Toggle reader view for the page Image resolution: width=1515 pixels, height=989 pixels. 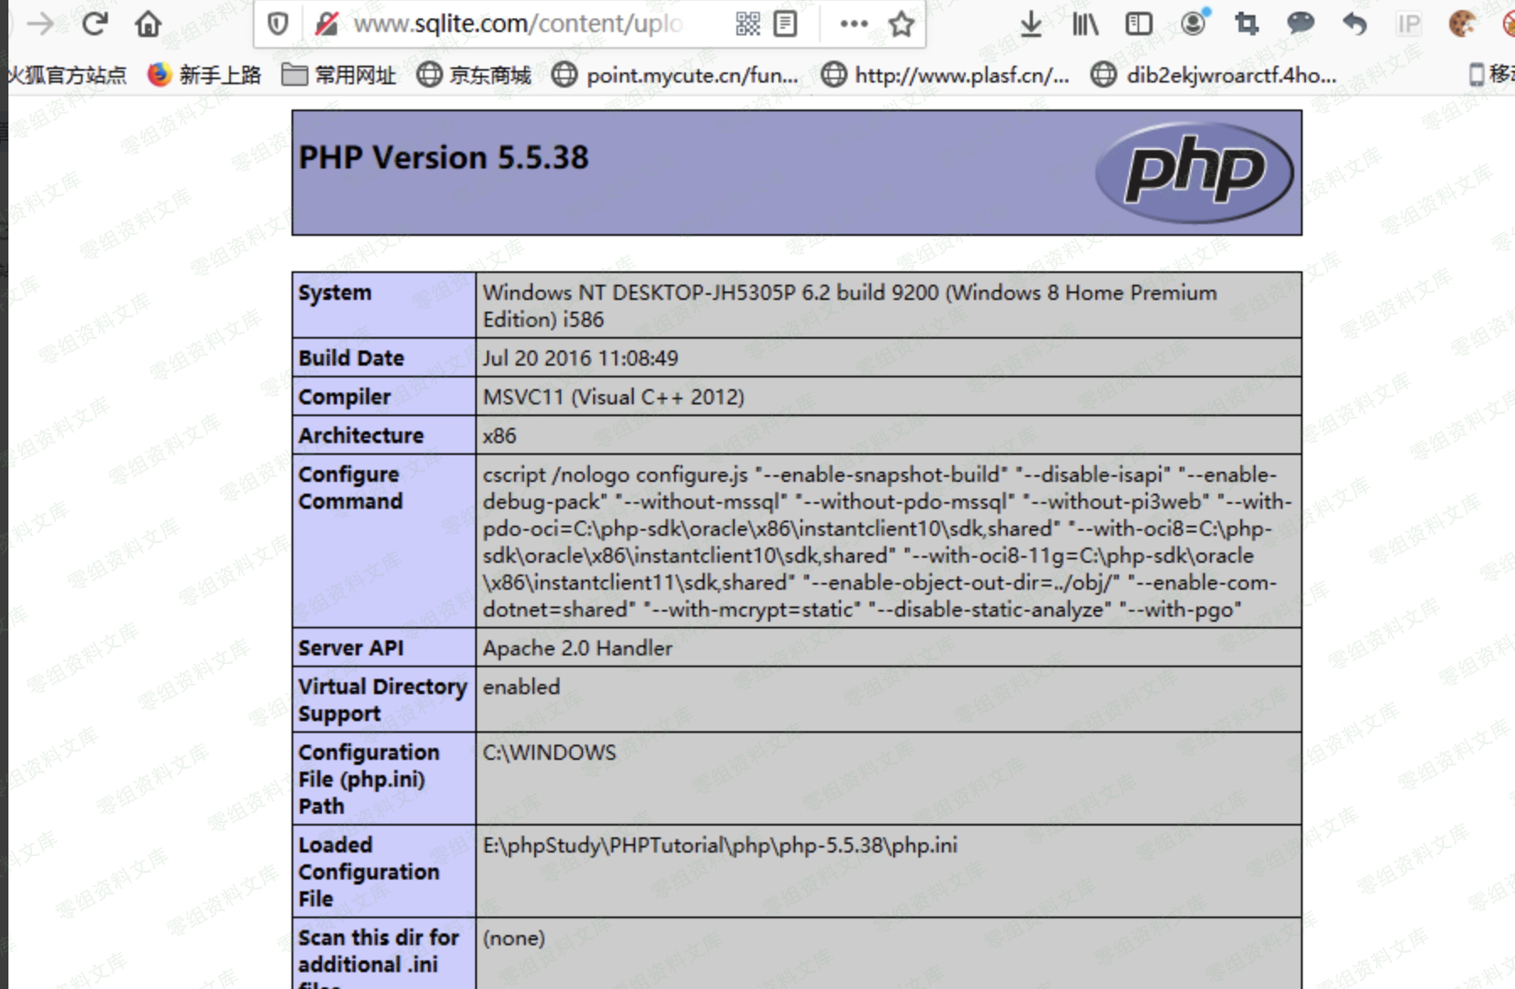(785, 24)
